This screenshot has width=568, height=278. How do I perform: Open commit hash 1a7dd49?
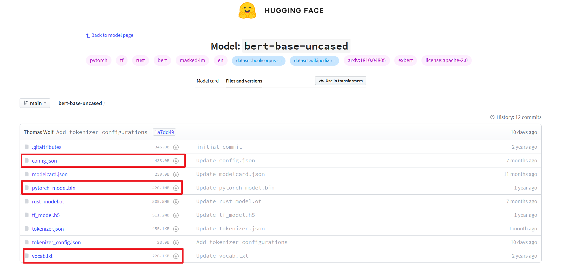click(x=164, y=132)
